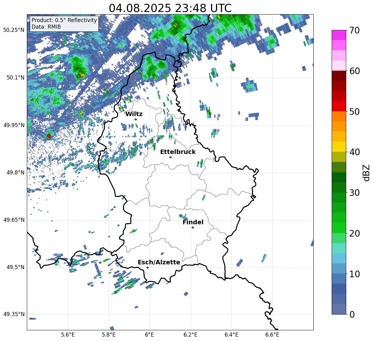
Task: Click the 6.6°E longitude label
Action: point(272,335)
